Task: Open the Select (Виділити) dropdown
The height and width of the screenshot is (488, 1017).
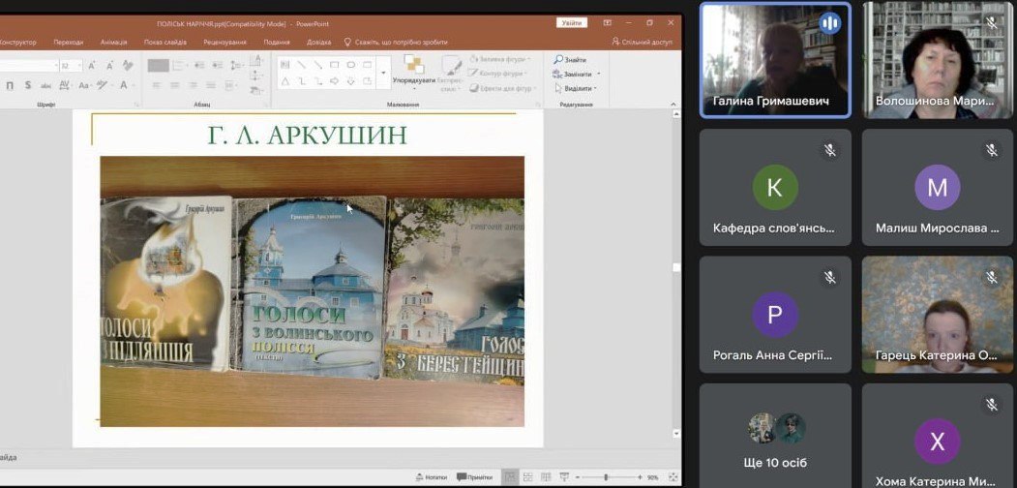Action: (x=576, y=88)
